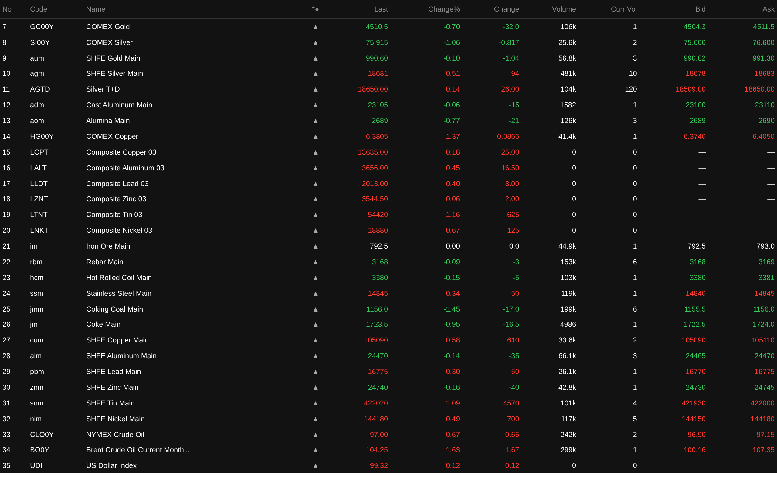The height and width of the screenshot is (477, 777).
Task: Sort by the Volume column header
Action: [564, 9]
